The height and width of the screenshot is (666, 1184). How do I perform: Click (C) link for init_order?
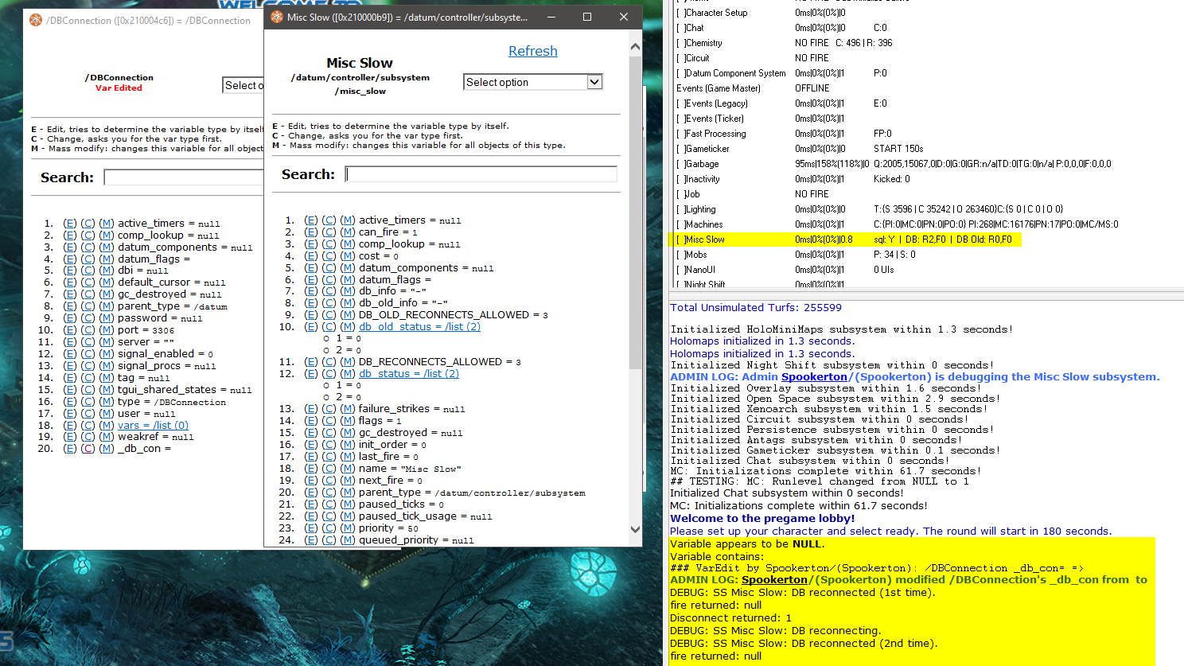point(329,445)
